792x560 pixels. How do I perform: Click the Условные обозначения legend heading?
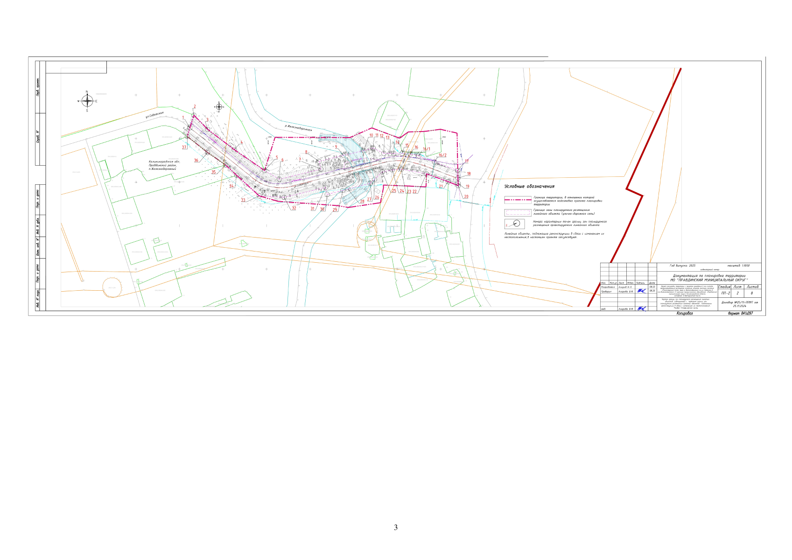pos(529,186)
